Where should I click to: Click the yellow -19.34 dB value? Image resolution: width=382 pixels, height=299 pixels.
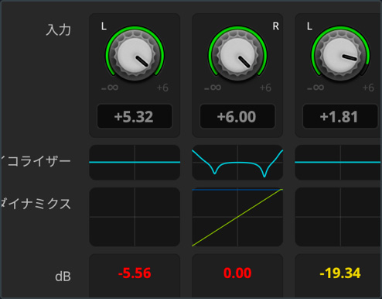tap(340, 273)
